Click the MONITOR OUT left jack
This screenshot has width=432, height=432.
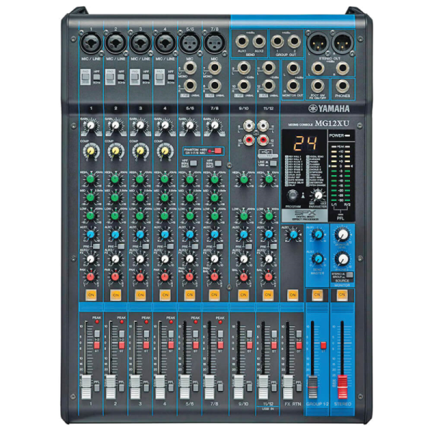[293, 68]
